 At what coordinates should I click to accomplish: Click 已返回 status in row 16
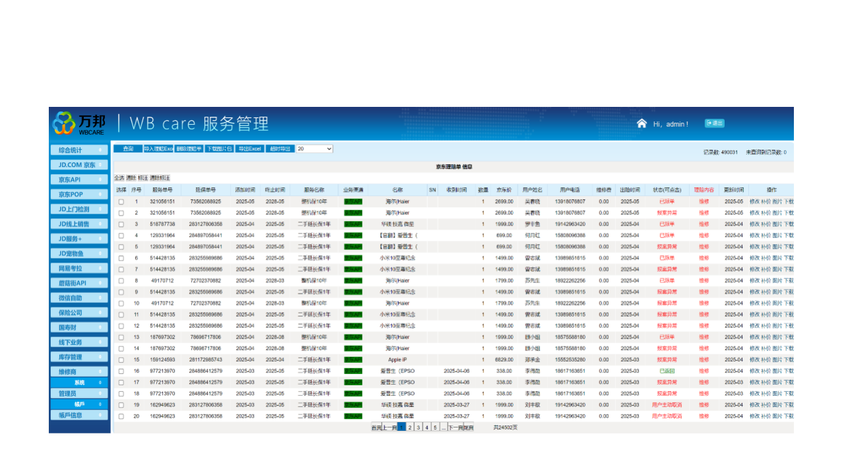click(x=667, y=371)
